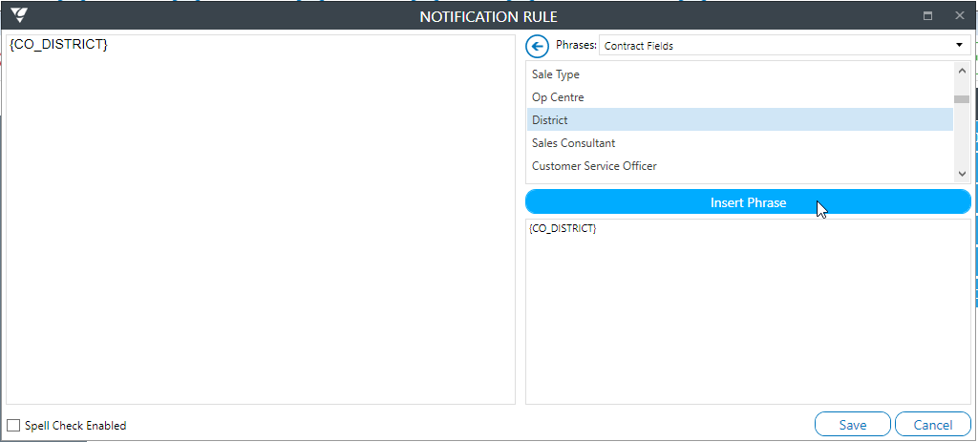Select Op Centre in the phrase list
This screenshot has width=978, height=442.
tap(740, 97)
